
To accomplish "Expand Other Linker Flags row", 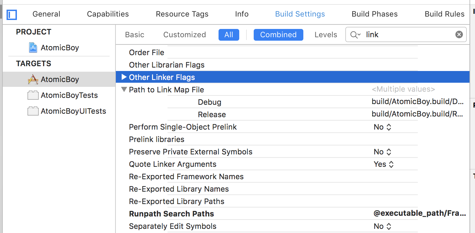I will click(x=124, y=77).
